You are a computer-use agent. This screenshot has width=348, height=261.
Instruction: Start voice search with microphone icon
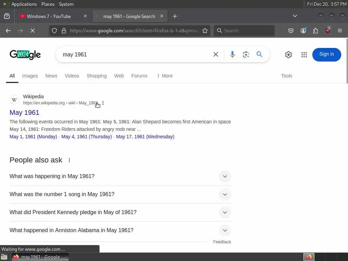click(232, 54)
